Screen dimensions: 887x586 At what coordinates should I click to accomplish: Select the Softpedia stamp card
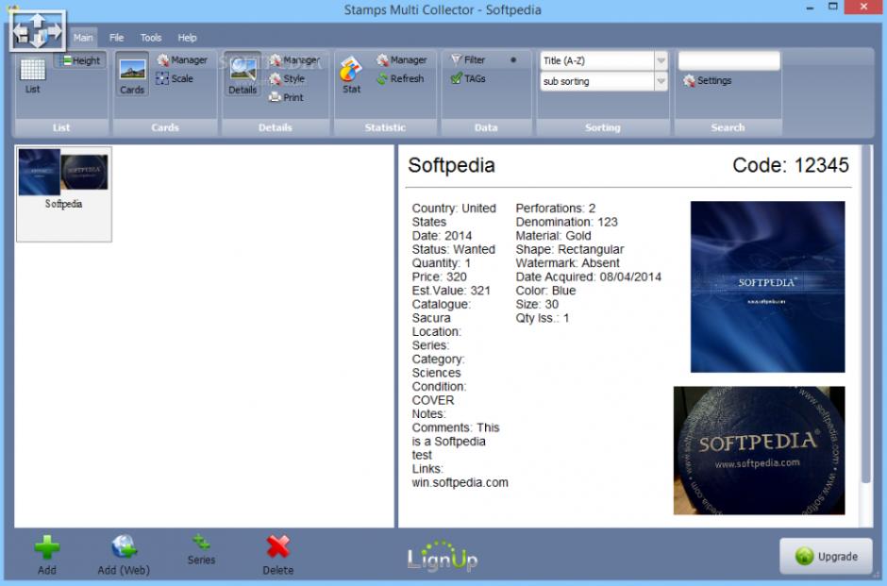64,194
